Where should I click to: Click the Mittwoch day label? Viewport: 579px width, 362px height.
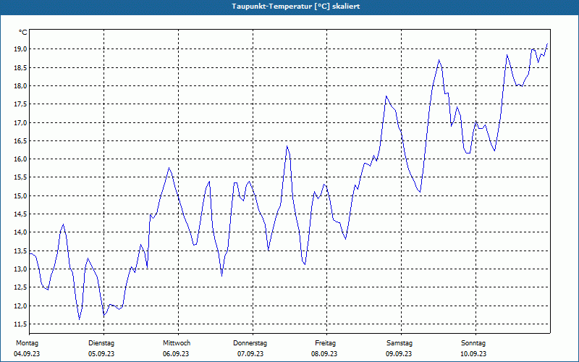click(177, 343)
